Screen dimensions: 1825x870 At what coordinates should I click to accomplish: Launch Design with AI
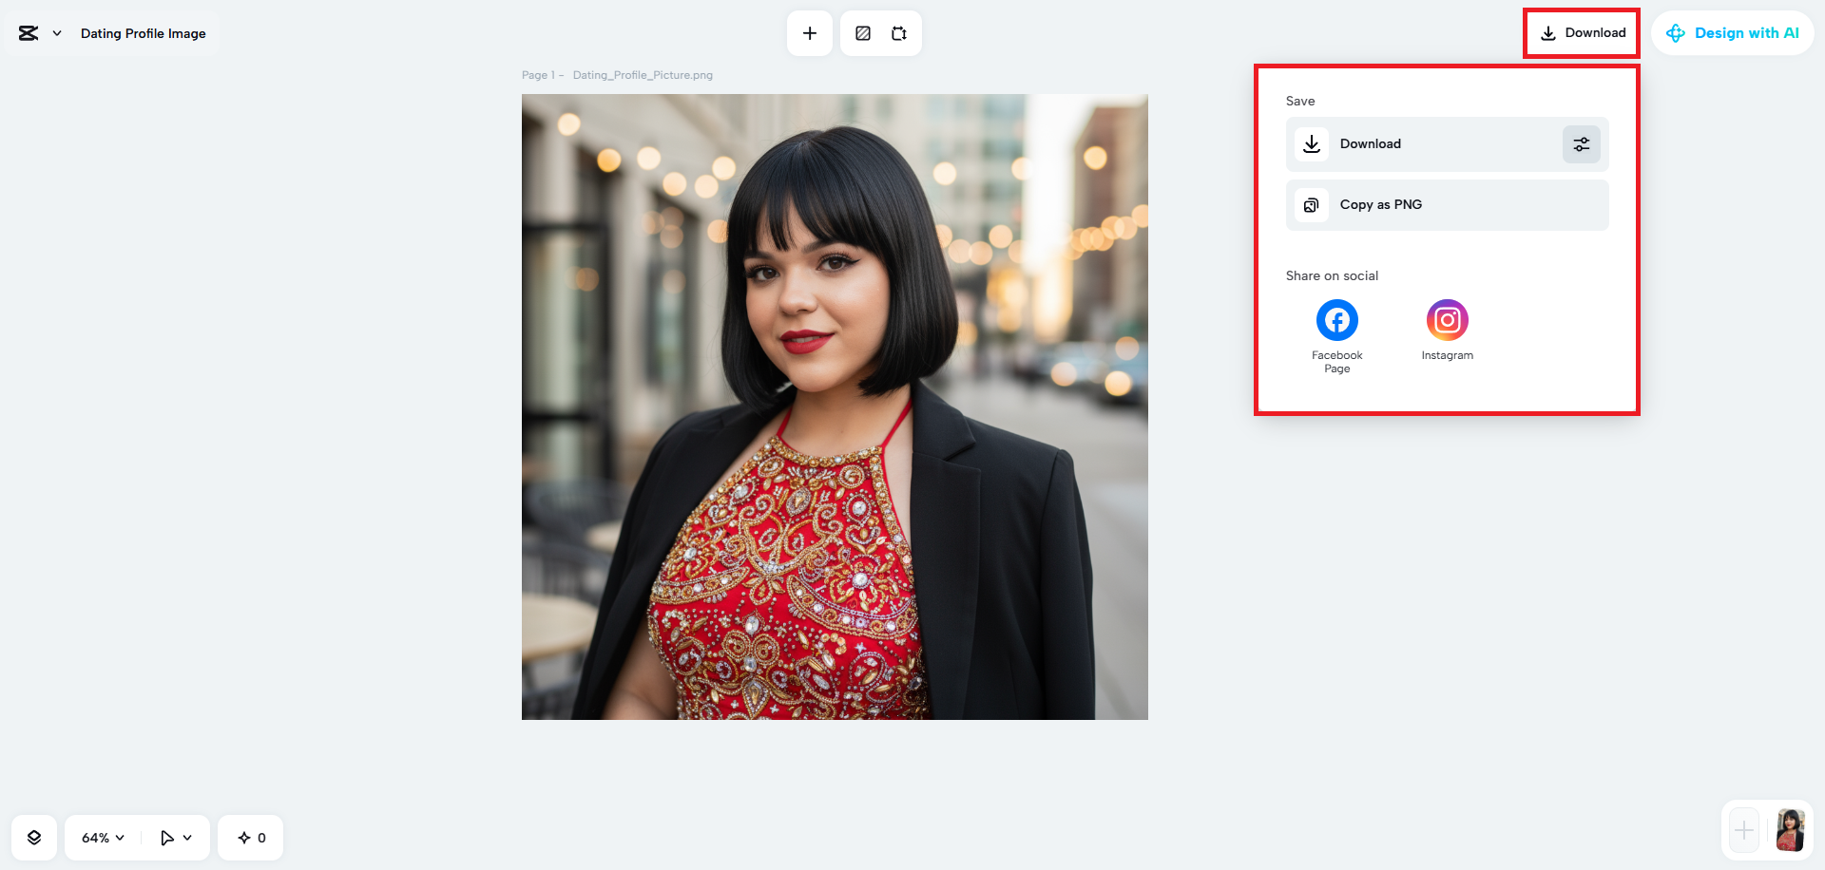click(x=1733, y=32)
